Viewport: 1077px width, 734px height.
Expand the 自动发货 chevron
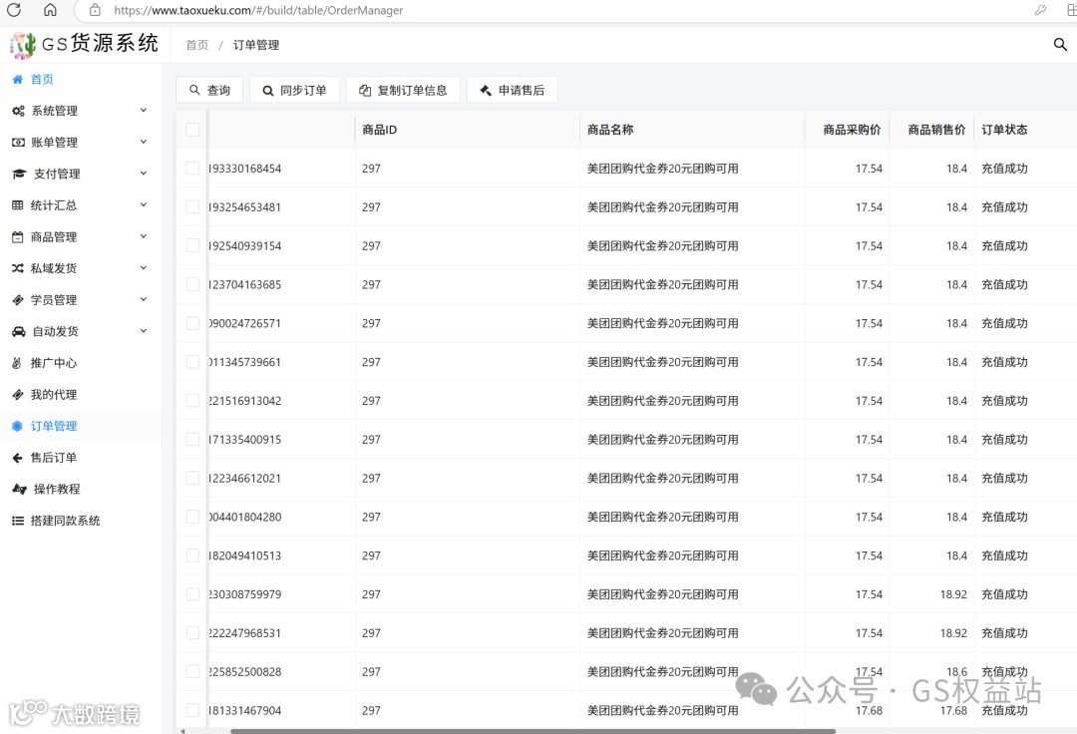(x=144, y=331)
